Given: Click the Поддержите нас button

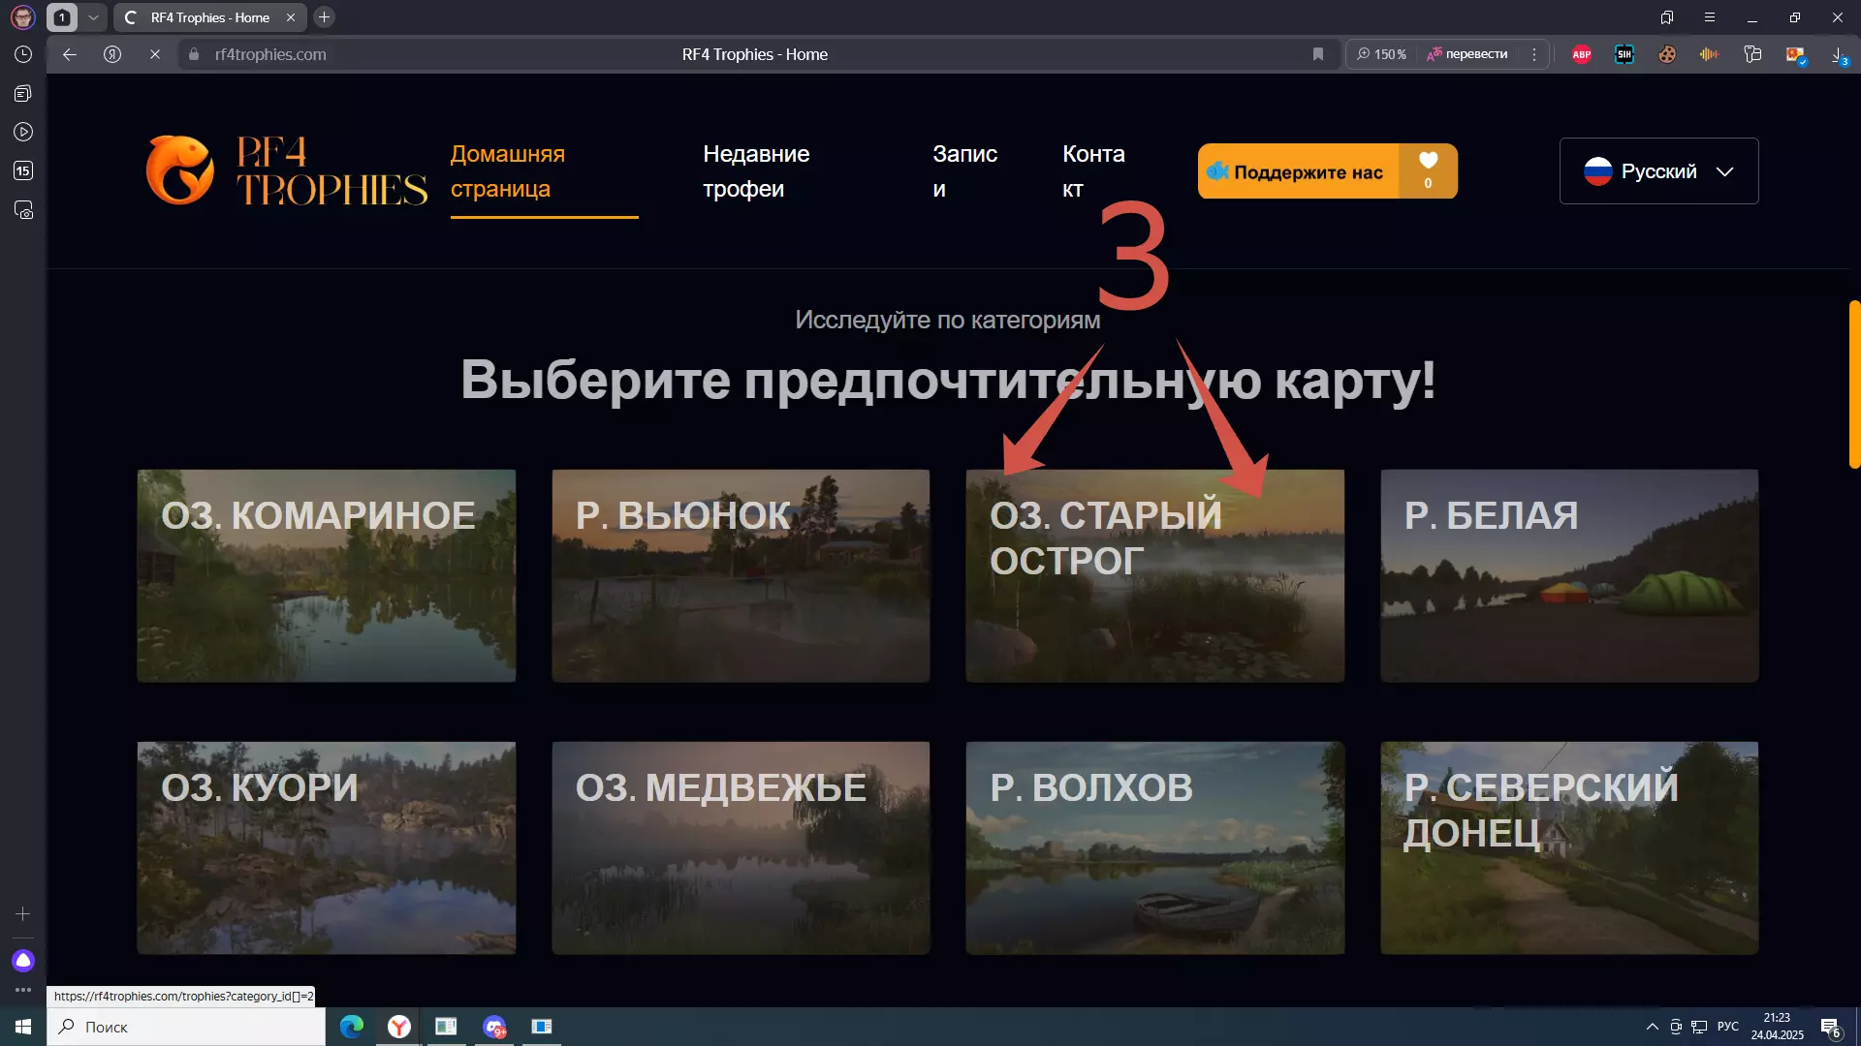Looking at the screenshot, I should coord(1299,171).
